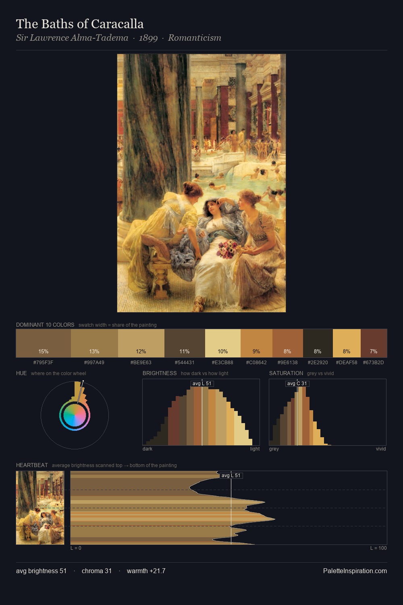This screenshot has width=403, height=605.
Task: Pick the #C08642 swatch at 9%
Action: [x=256, y=343]
